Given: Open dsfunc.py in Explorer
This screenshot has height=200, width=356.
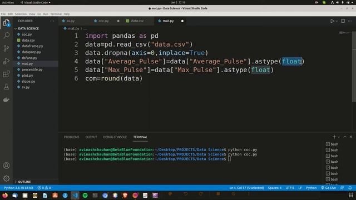Looking at the screenshot, I should click(29, 58).
